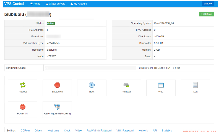Go to Virtual Servers in navbar
219x132 pixels.
tap(55, 4)
